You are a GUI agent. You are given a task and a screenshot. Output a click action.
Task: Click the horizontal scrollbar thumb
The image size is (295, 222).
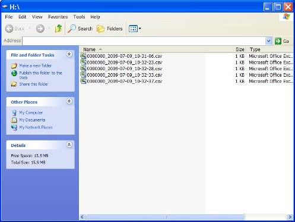[166, 217]
